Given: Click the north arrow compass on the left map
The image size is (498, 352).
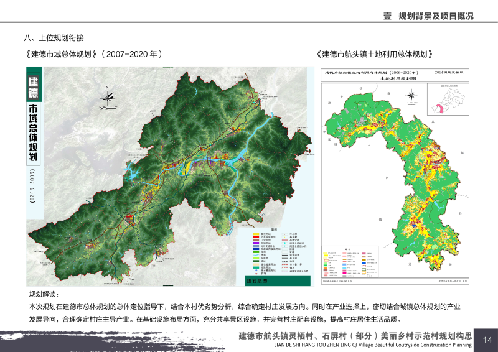Looking at the screenshot, I should [x=108, y=95].
